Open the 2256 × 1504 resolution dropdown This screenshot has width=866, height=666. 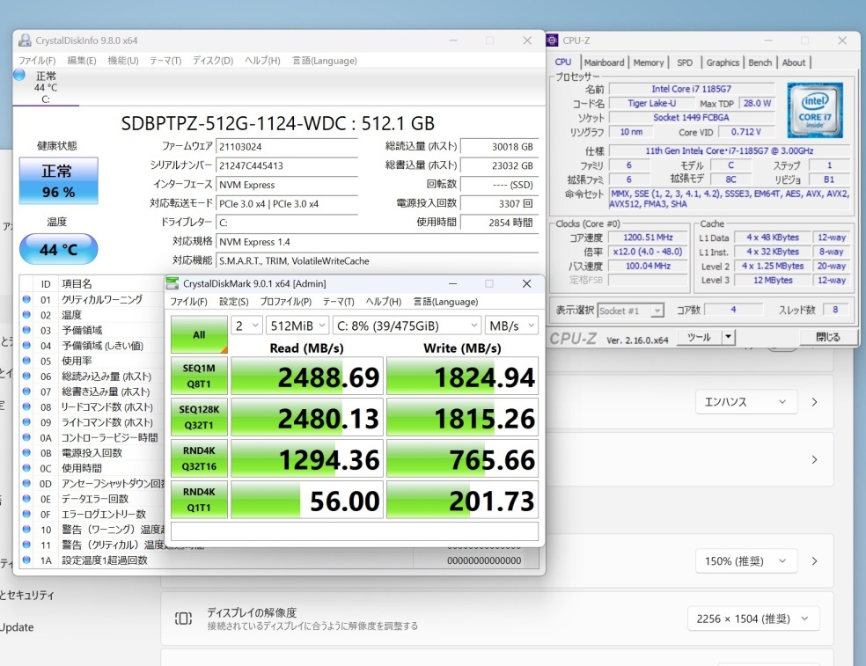pyautogui.click(x=753, y=618)
